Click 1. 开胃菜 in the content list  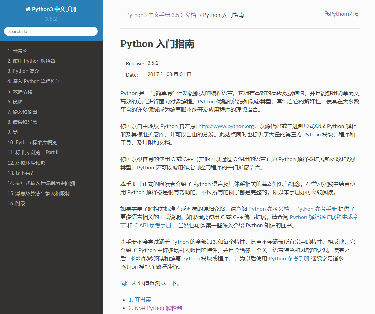point(141,300)
